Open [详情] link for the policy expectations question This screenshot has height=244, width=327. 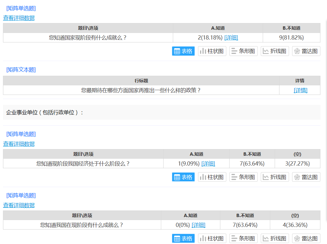(x=300, y=90)
